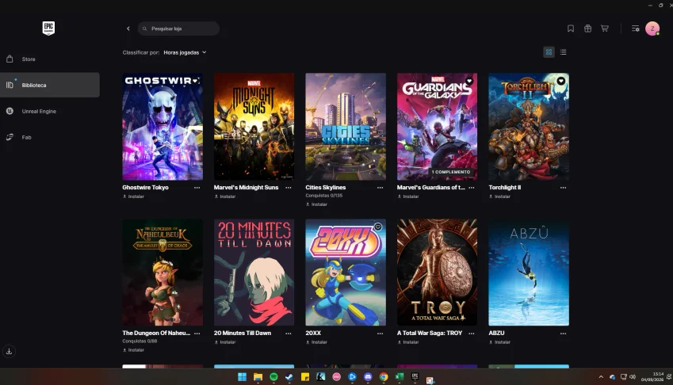This screenshot has height=385, width=673.
Task: Click Conquistas 0/135 under Cities Skylines
Action: pyautogui.click(x=324, y=196)
